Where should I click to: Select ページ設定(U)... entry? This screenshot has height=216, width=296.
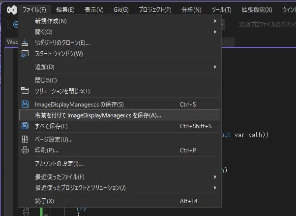[x=119, y=140]
